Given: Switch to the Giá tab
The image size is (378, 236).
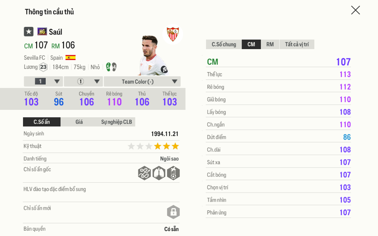Looking at the screenshot, I should click(79, 122).
